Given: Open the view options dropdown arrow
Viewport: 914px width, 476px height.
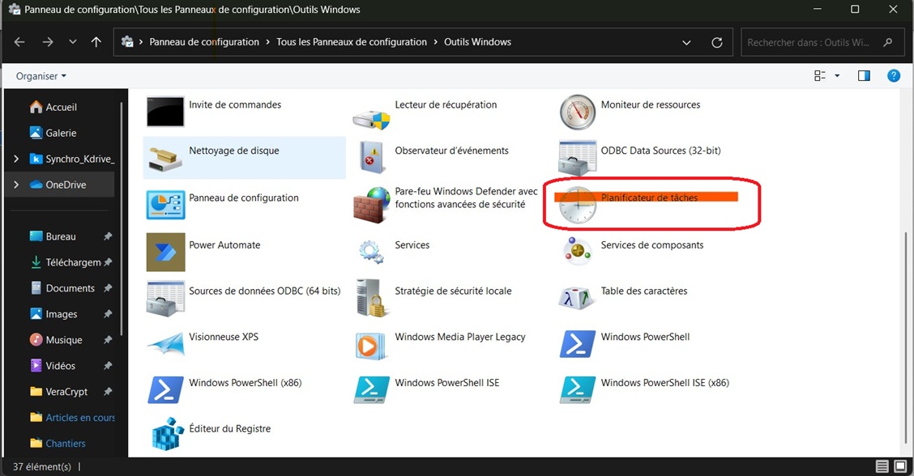Looking at the screenshot, I should [837, 76].
